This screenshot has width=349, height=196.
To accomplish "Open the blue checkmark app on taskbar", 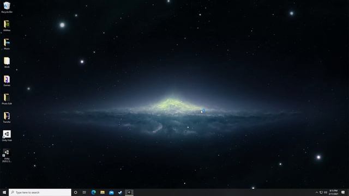I will (x=120, y=192).
